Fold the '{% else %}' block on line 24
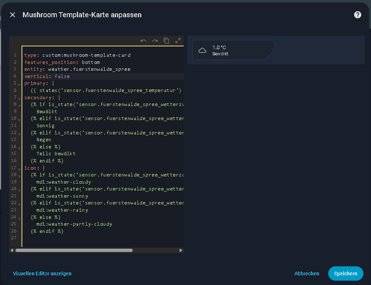 tap(19, 218)
